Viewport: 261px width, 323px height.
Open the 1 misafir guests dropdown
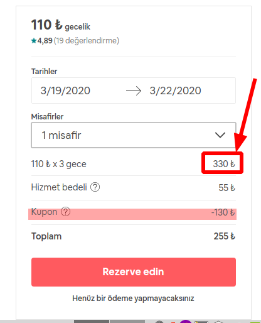point(134,135)
